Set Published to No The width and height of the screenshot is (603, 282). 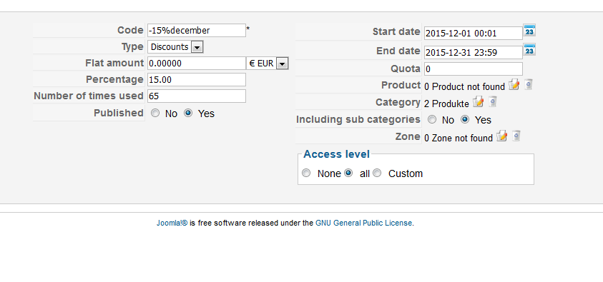pyautogui.click(x=155, y=114)
